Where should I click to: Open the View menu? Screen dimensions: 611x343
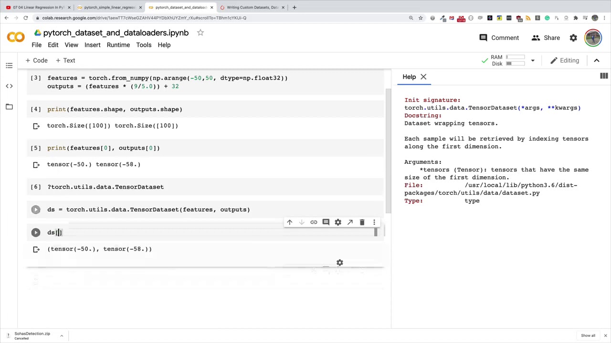71,45
